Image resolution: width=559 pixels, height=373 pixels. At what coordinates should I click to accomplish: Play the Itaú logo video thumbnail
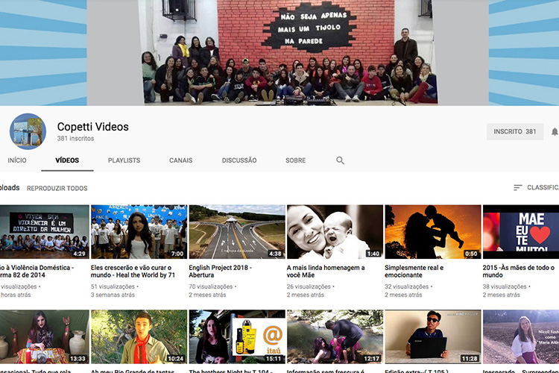(x=236, y=336)
